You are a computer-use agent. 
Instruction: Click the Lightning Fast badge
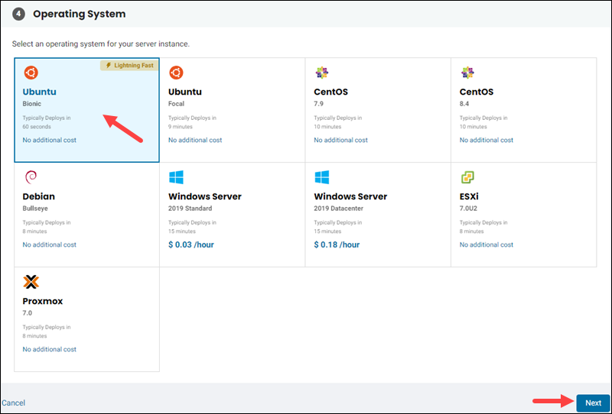(129, 66)
